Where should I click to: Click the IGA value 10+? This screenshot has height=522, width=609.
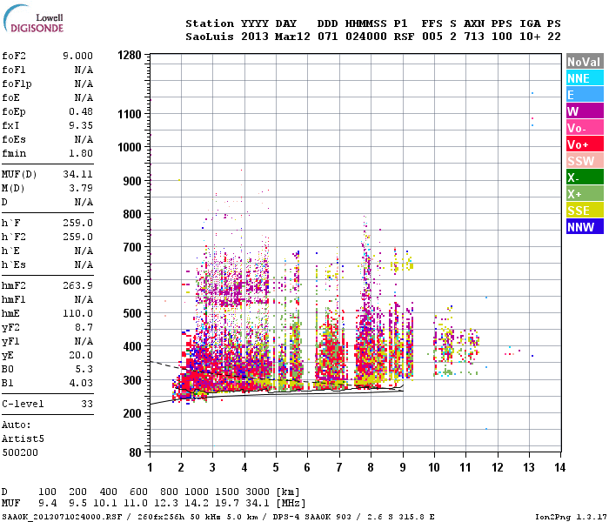530,37
